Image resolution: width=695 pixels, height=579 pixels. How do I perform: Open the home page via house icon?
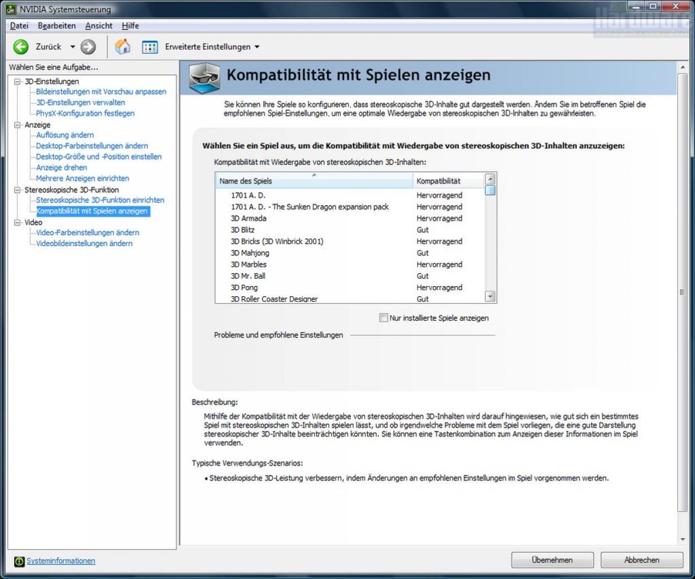tap(123, 47)
